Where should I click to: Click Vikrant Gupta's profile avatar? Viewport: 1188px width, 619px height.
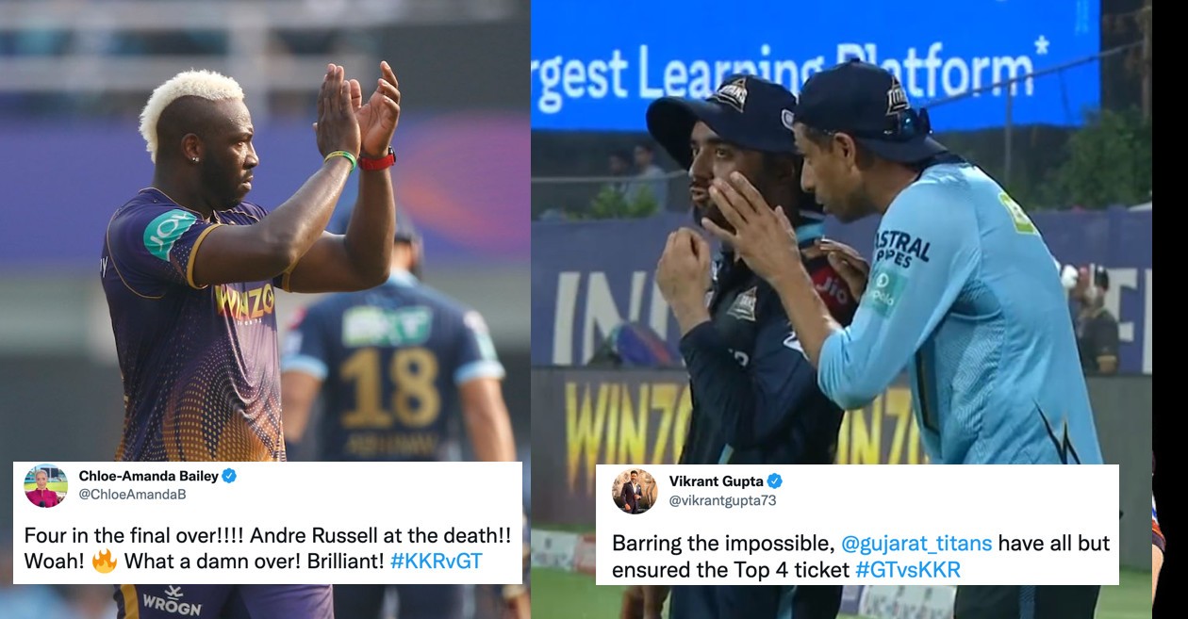[x=635, y=491]
